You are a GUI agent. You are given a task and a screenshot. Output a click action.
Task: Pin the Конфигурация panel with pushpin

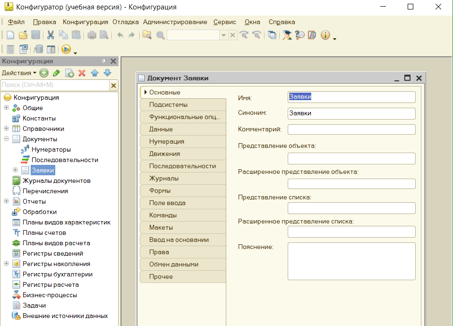[103, 61]
